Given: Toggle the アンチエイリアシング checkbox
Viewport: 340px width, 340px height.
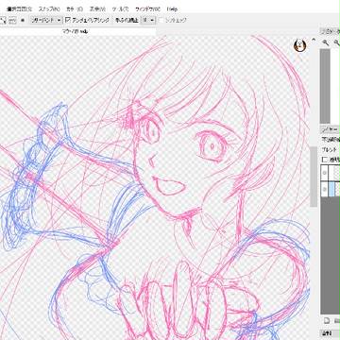Looking at the screenshot, I should pos(68,20).
